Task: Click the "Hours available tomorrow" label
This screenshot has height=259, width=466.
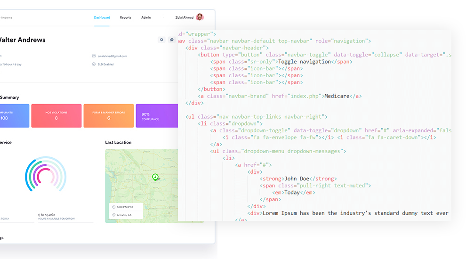Action: click(x=56, y=219)
